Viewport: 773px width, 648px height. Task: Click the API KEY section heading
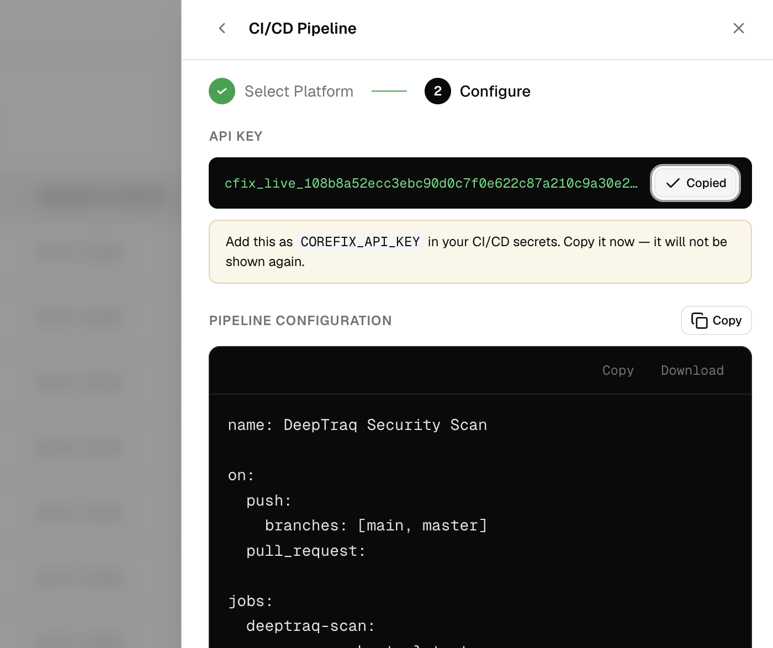236,136
